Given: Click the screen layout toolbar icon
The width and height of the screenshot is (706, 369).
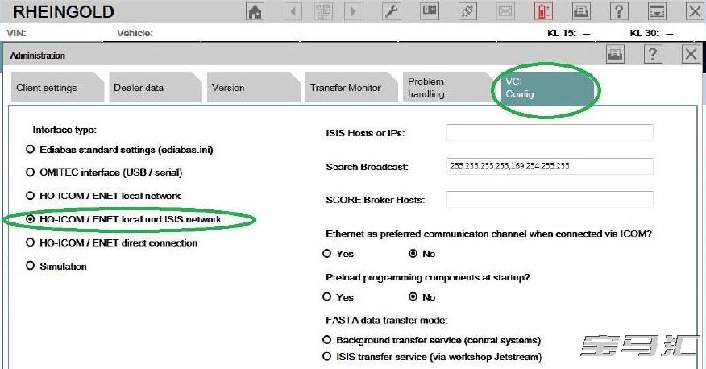Looking at the screenshot, I should tap(429, 10).
